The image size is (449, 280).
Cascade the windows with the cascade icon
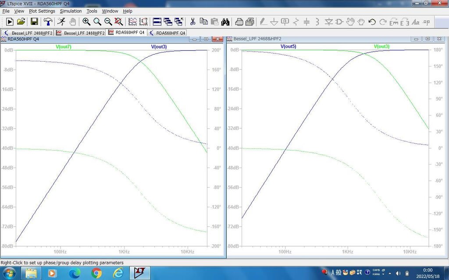[x=168, y=22]
